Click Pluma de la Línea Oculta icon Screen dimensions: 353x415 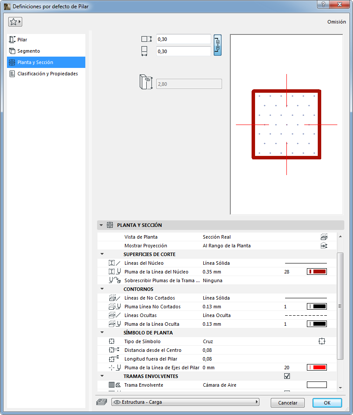114,324
